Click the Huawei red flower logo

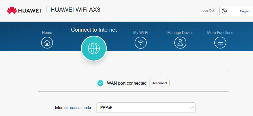tap(12, 10)
